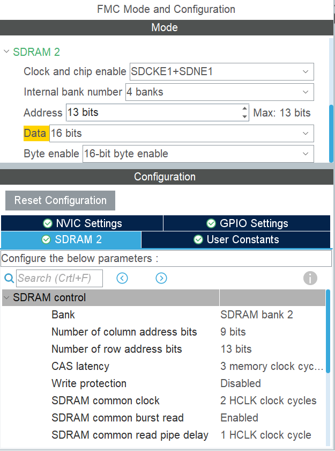Collapse the SDRAM control parameter group

[6, 297]
